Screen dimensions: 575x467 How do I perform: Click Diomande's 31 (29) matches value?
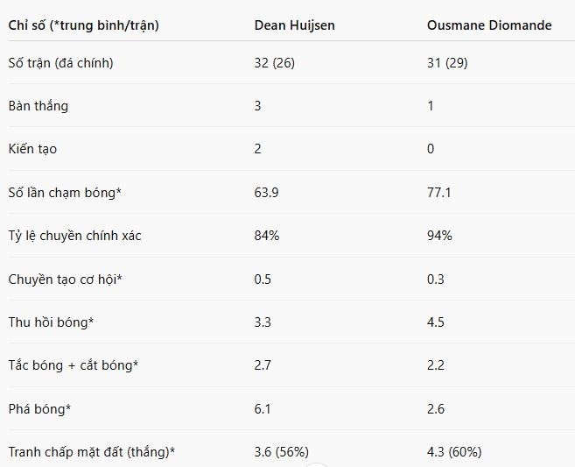[447, 63]
